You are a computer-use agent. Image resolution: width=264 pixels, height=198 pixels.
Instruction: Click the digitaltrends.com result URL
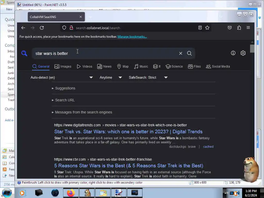(x=121, y=125)
